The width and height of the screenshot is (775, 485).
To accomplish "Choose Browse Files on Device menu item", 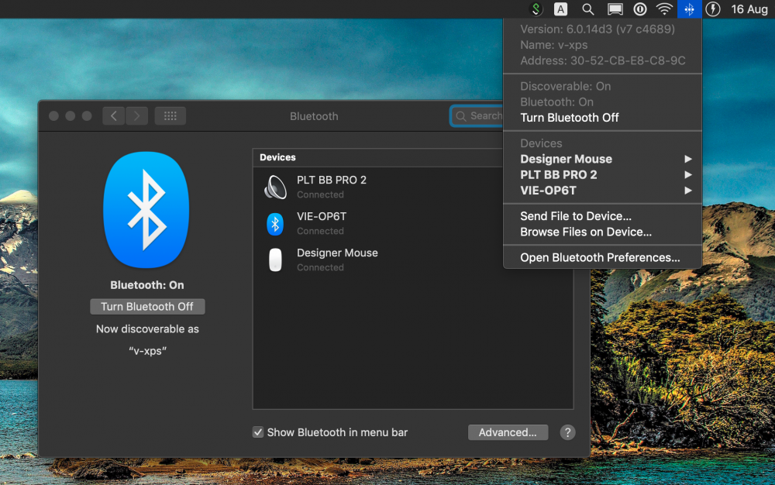I will [585, 232].
